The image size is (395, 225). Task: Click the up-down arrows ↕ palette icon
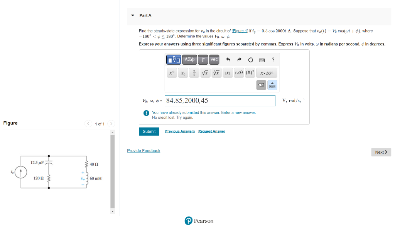click(x=203, y=59)
